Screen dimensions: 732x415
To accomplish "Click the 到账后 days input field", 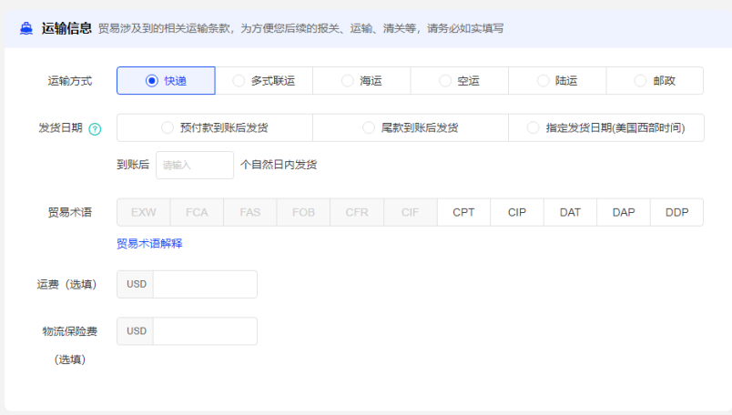I will 195,166.
